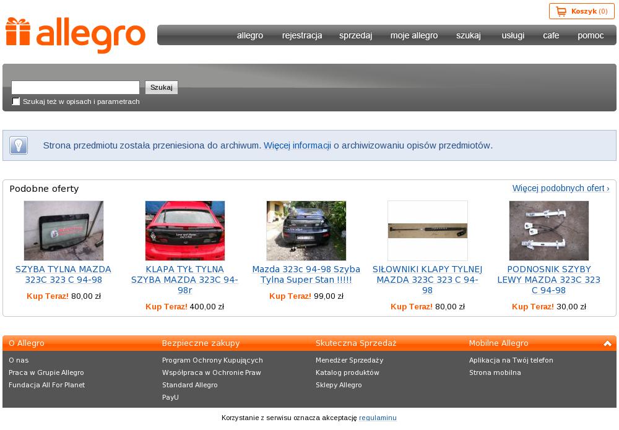619x430 pixels.
Task: Focus the search text field
Action: pos(76,88)
